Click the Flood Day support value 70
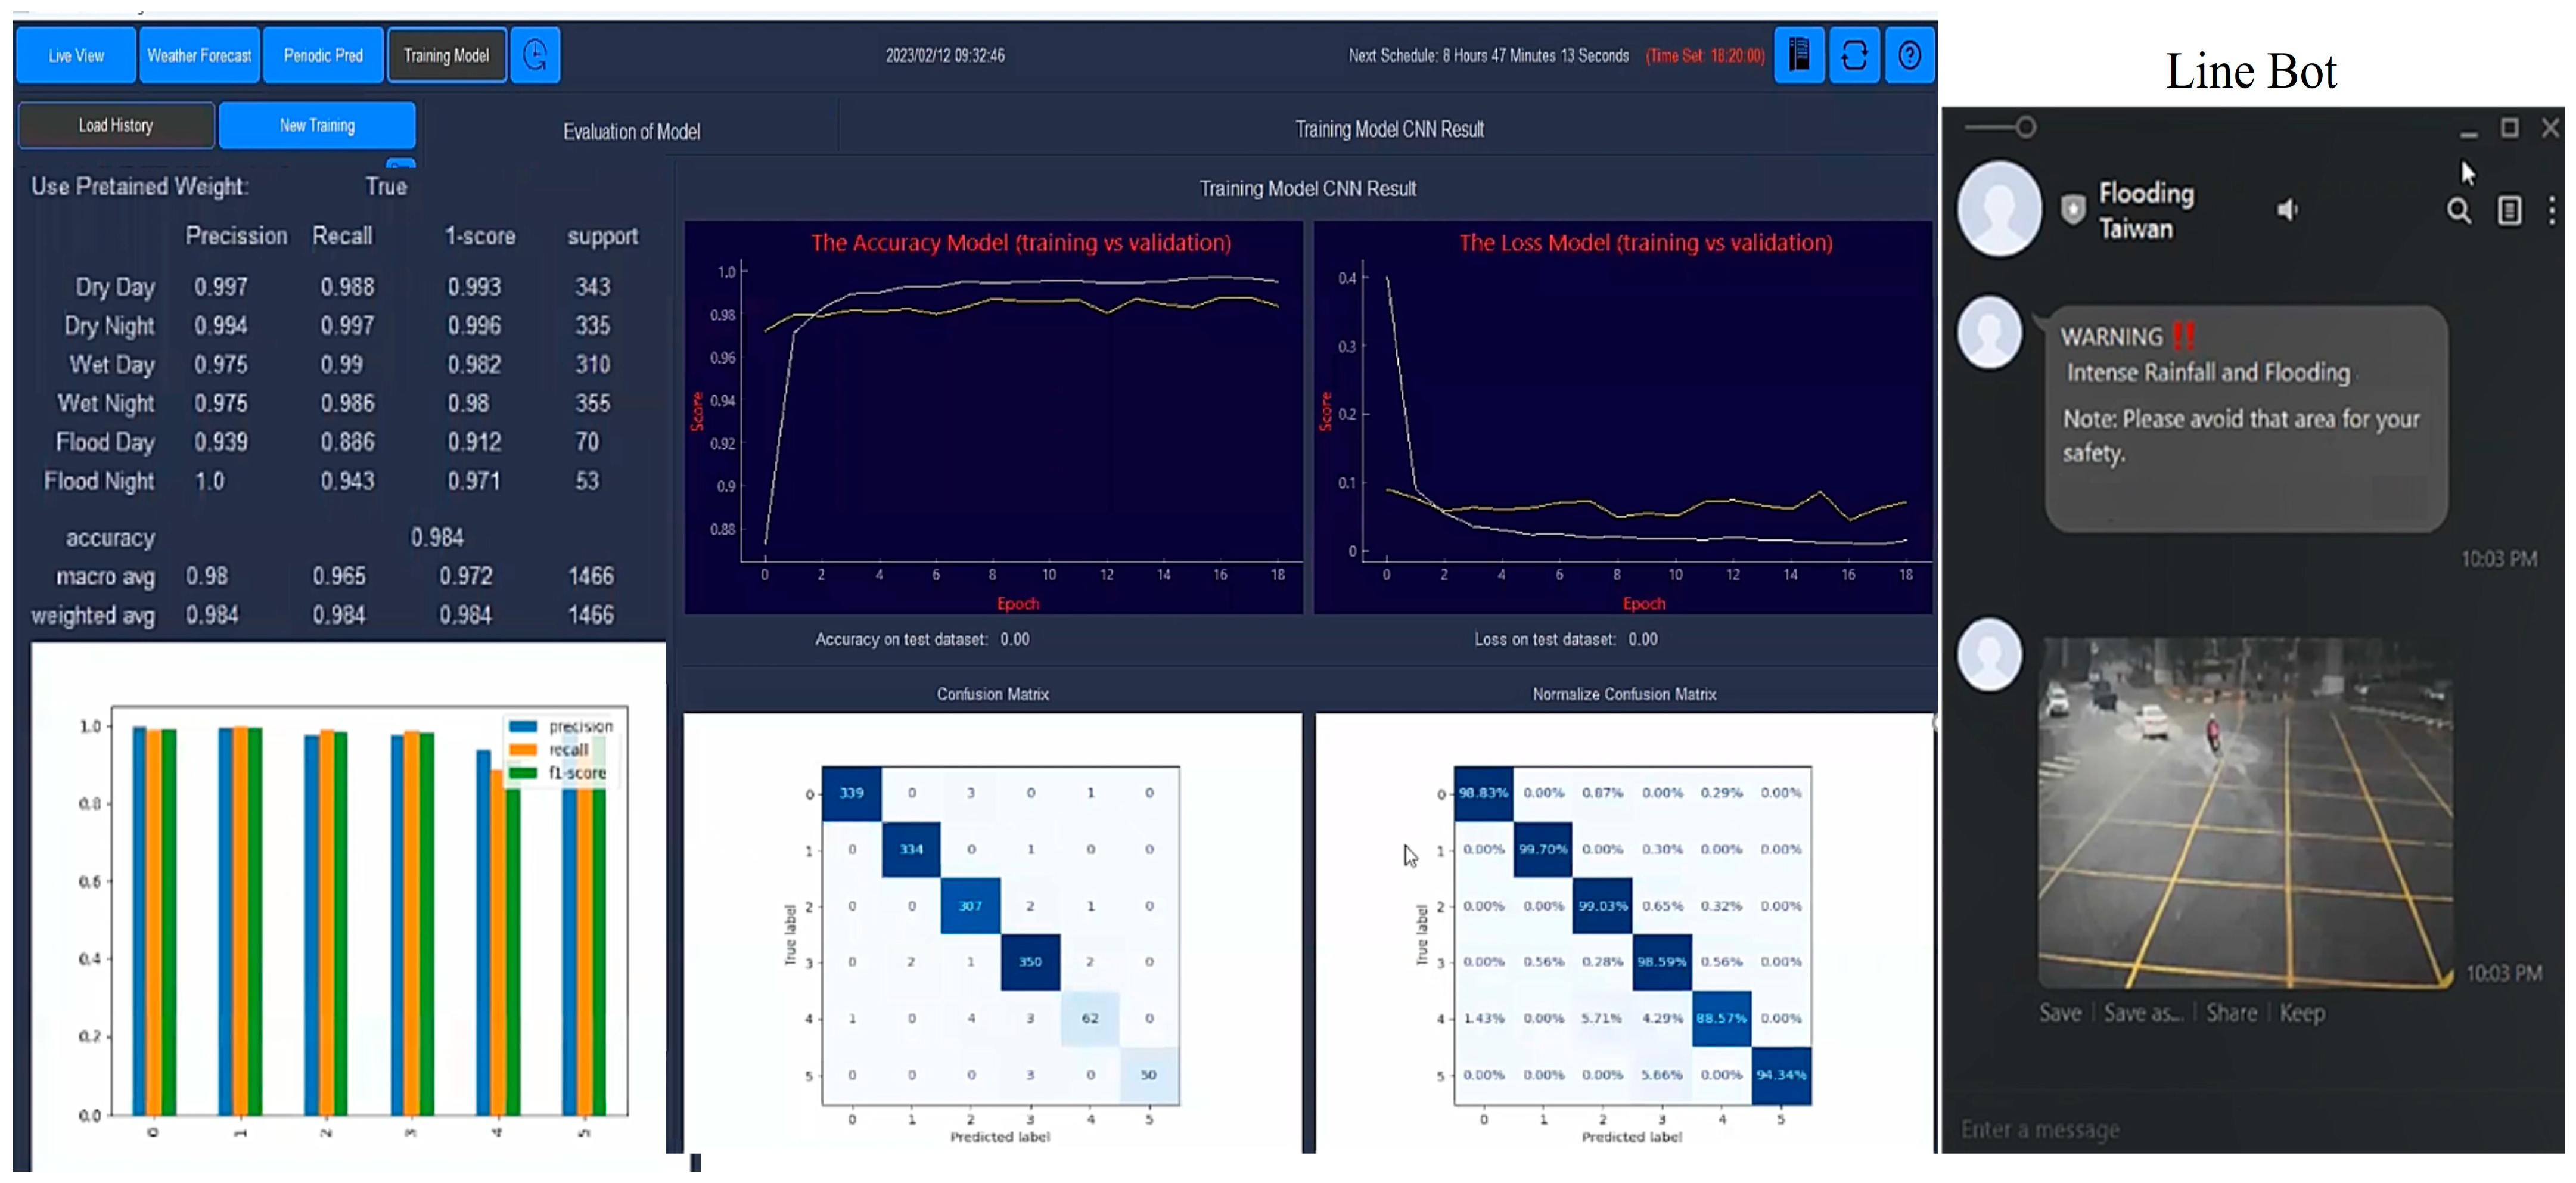The height and width of the screenshot is (1183, 2576). pos(587,442)
